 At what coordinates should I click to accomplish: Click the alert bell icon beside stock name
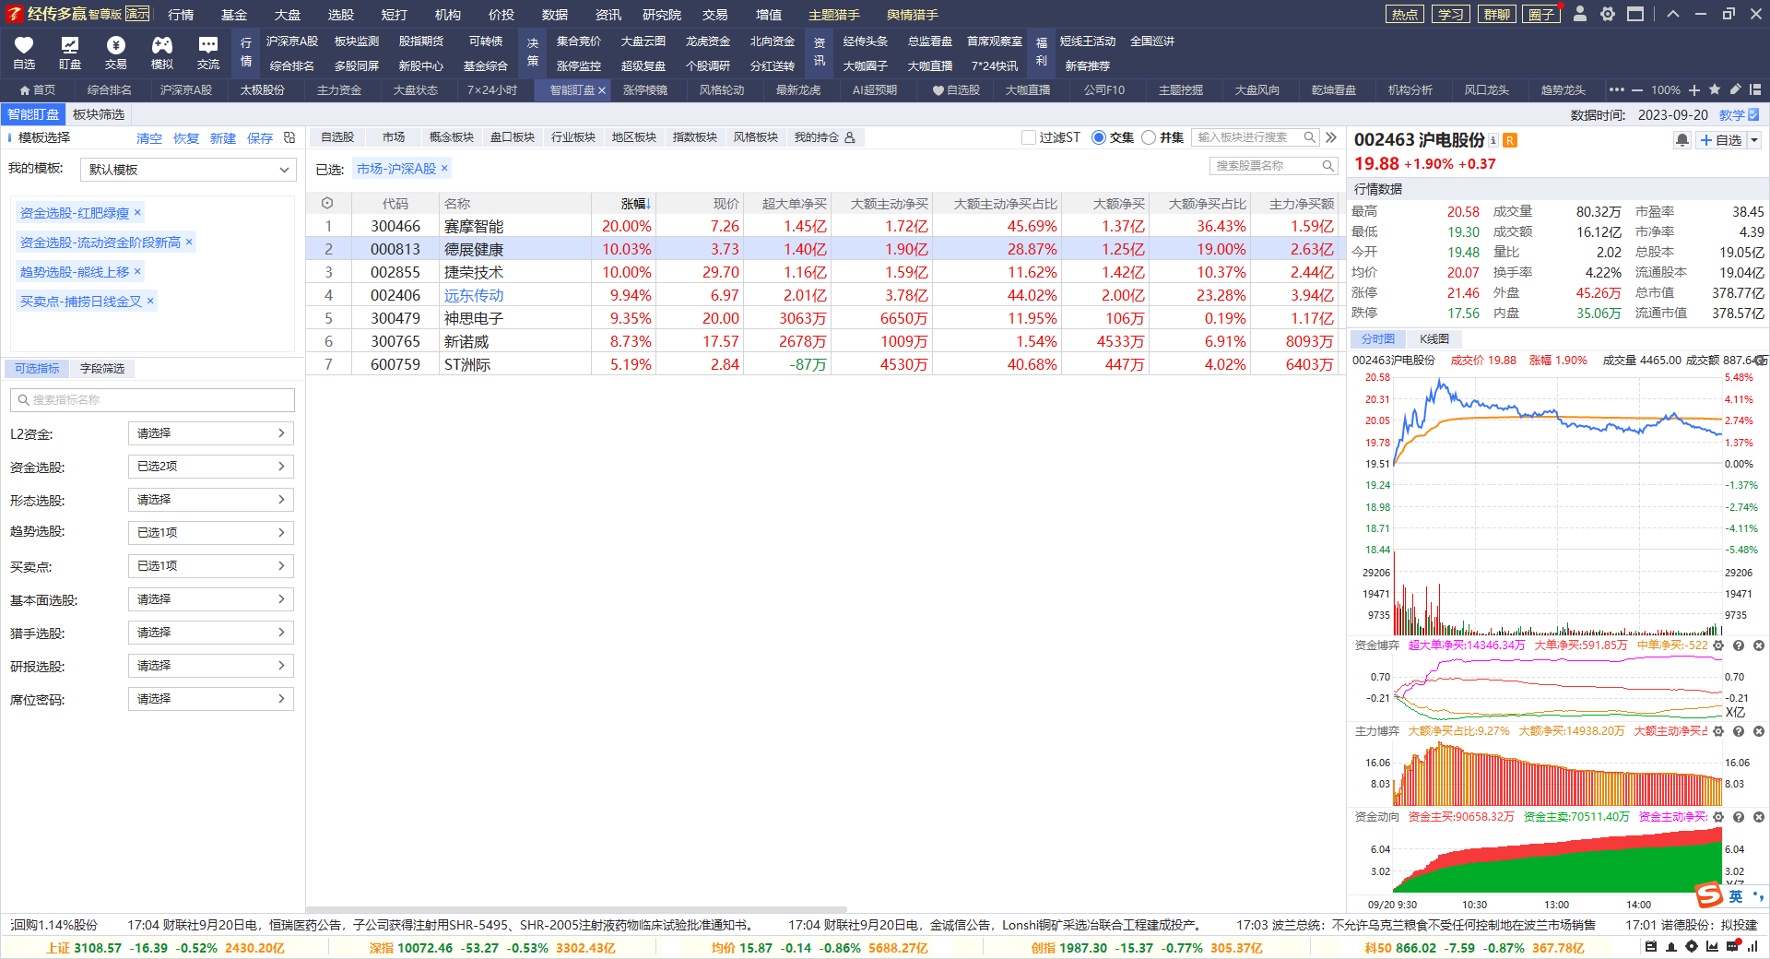(x=1681, y=140)
